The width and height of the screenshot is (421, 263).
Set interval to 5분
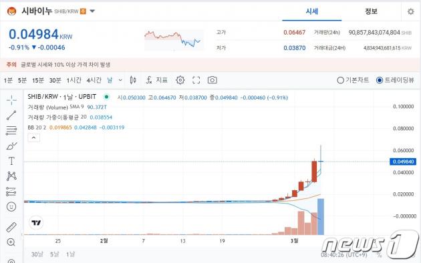(x=22, y=80)
